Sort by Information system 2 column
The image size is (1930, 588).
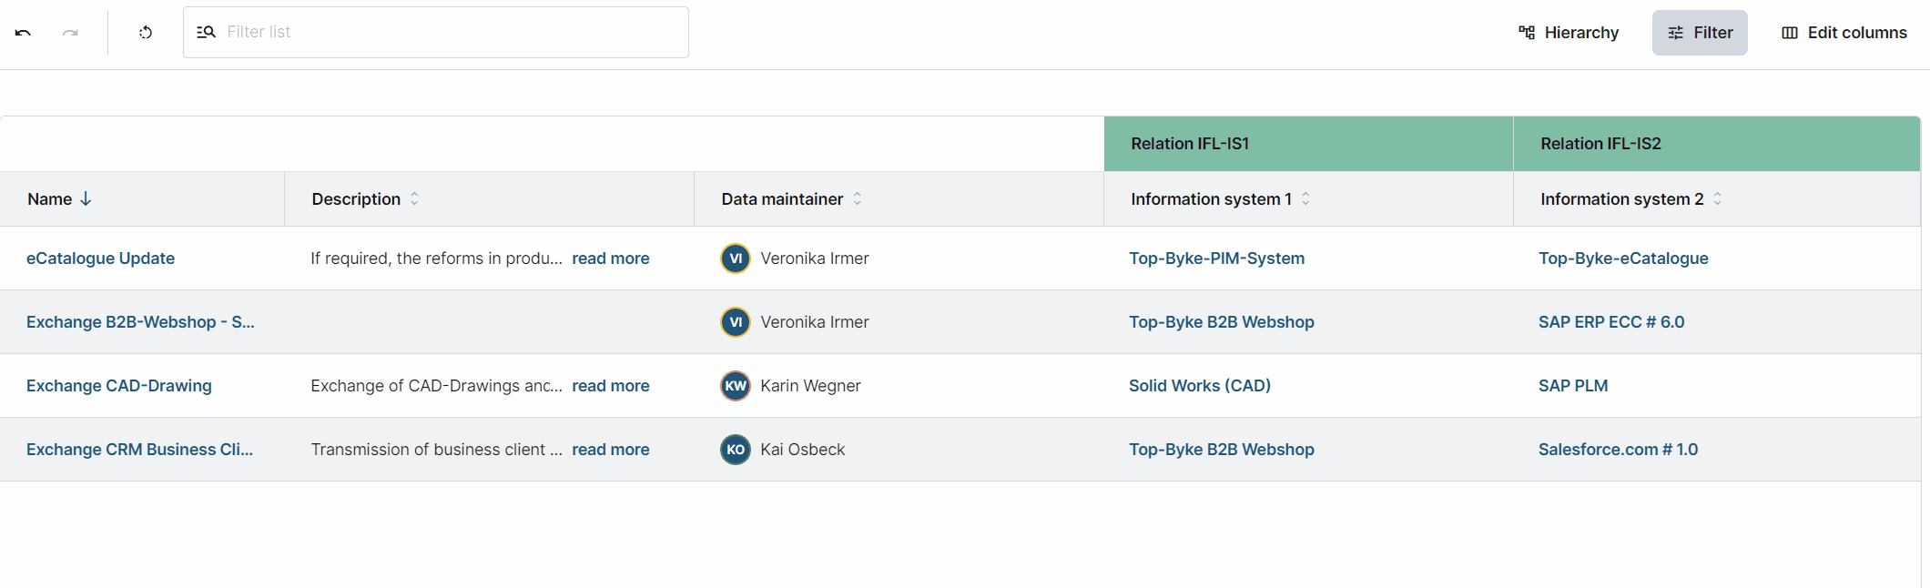(x=1717, y=199)
